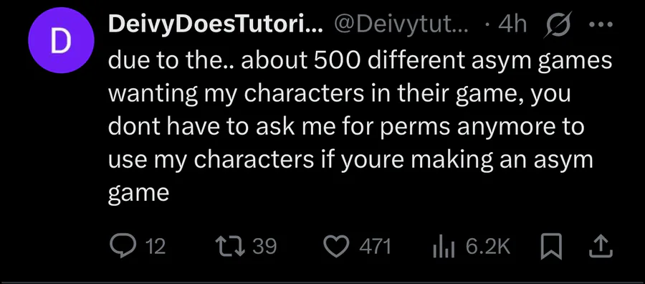Image resolution: width=645 pixels, height=284 pixels.
Task: Open the three-dot more options menu
Action: click(601, 24)
